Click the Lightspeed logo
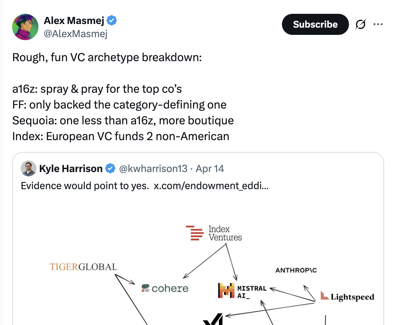Image resolution: width=393 pixels, height=325 pixels. coord(347,297)
